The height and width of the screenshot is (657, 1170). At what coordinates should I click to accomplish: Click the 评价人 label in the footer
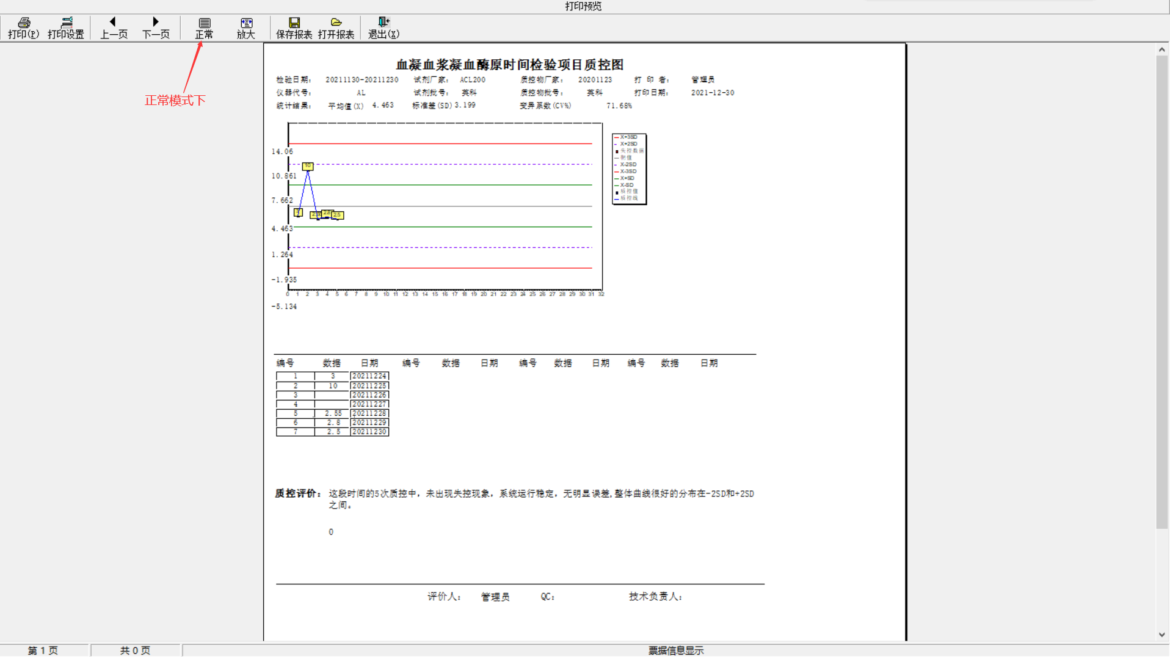click(444, 597)
